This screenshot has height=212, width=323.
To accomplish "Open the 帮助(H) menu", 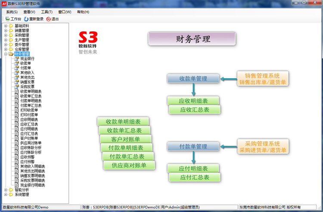I will pyautogui.click(x=83, y=12).
